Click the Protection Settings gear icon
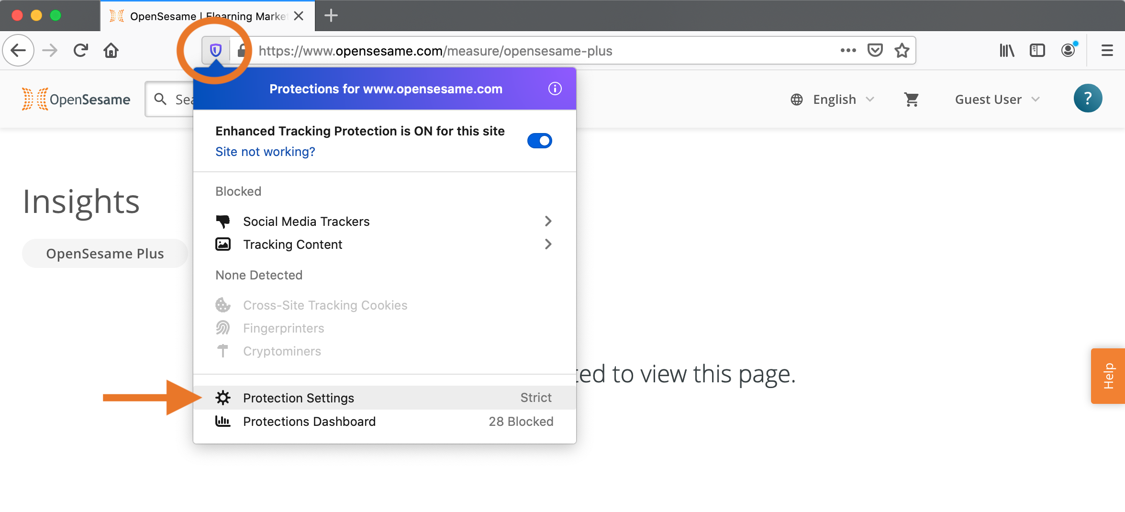This screenshot has height=512, width=1125. pos(223,398)
